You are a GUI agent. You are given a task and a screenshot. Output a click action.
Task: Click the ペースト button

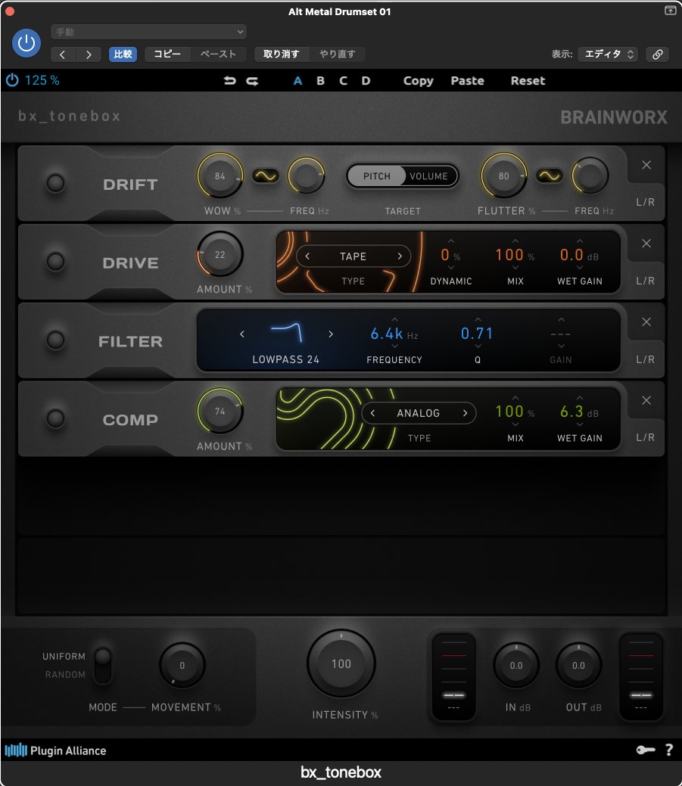point(218,54)
